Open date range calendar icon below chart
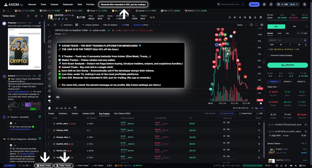The width and height of the screenshot is (312, 168). coord(75,108)
